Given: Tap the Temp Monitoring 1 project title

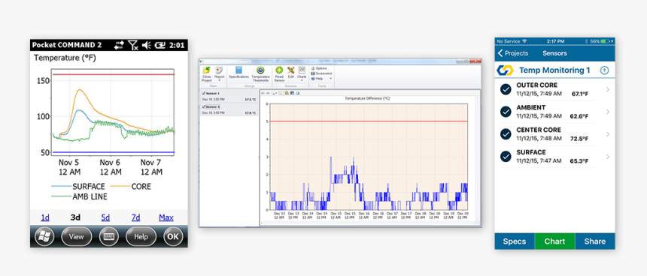Looking at the screenshot, I should [x=554, y=70].
